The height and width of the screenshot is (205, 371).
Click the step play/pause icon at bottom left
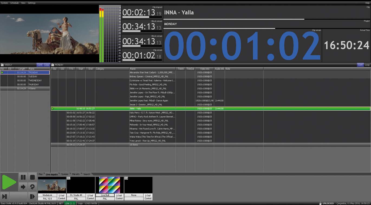coord(5,196)
